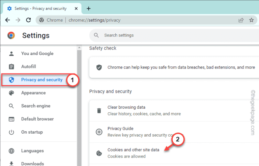The width and height of the screenshot is (259, 166).
Task: Reload the page with the refresh icon
Action: tap(29, 20)
